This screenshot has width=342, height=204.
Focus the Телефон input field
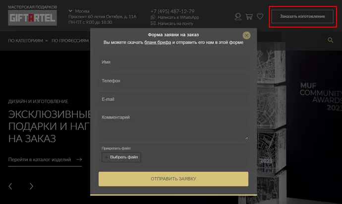pyautogui.click(x=173, y=81)
